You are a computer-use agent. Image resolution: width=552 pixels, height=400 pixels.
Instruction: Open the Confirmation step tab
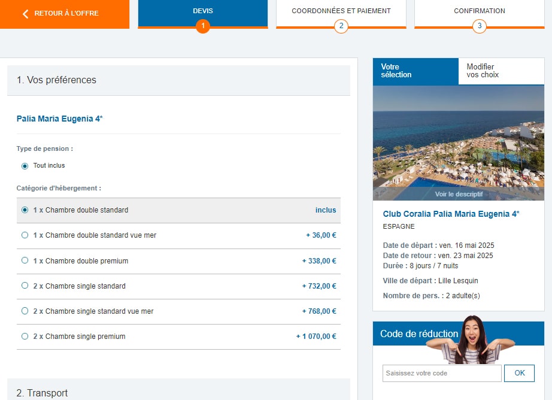(x=480, y=13)
